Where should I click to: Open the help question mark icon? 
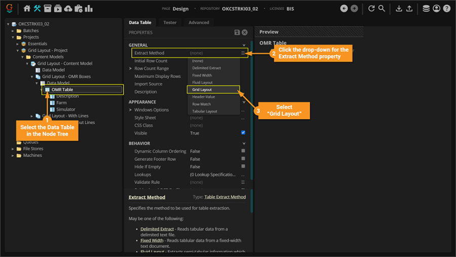click(x=446, y=9)
